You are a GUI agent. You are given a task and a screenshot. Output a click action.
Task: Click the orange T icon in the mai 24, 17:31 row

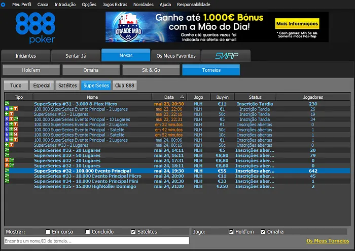point(7,160)
